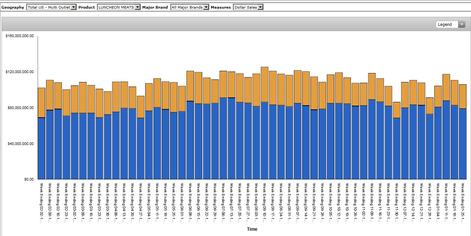Select the orange segment of the 08-10 bar
Image resolution: width=471 pixels, height=236 pixels.
[x=265, y=84]
